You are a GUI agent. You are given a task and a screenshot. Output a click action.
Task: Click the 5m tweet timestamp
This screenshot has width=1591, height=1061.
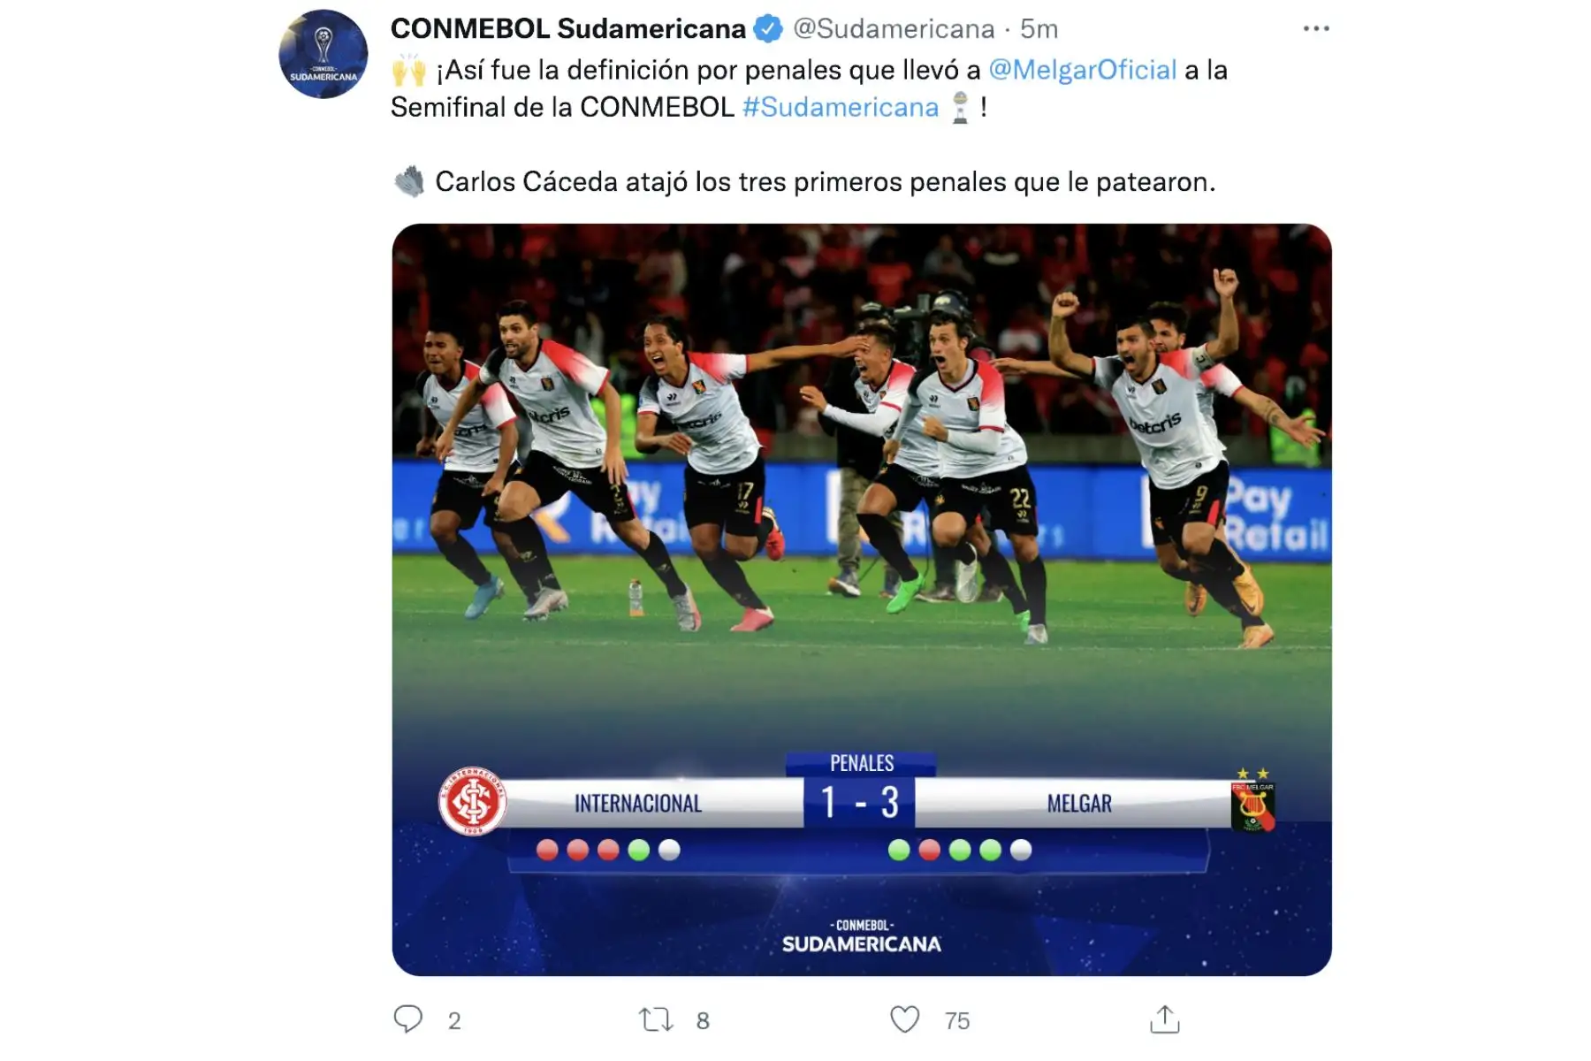tap(1039, 29)
